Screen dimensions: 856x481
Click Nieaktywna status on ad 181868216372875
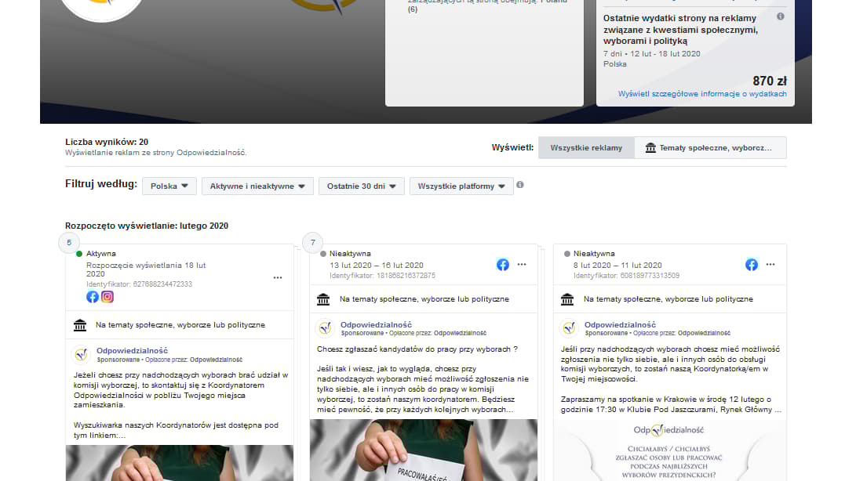pos(350,254)
